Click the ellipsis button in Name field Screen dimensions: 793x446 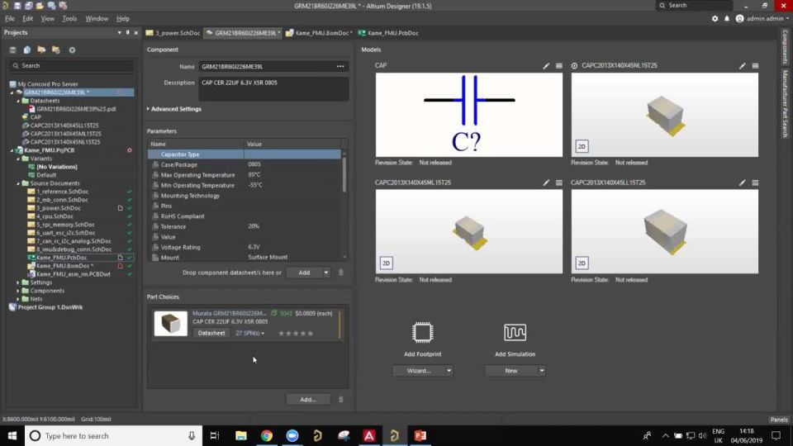point(340,66)
